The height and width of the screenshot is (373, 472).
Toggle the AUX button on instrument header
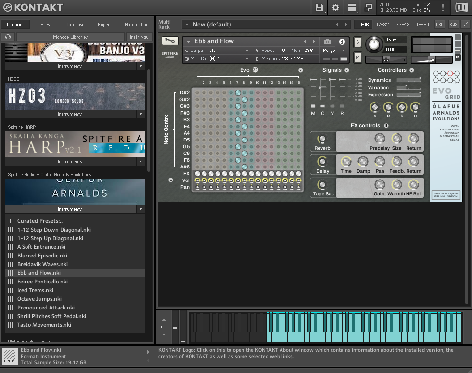tap(458, 51)
